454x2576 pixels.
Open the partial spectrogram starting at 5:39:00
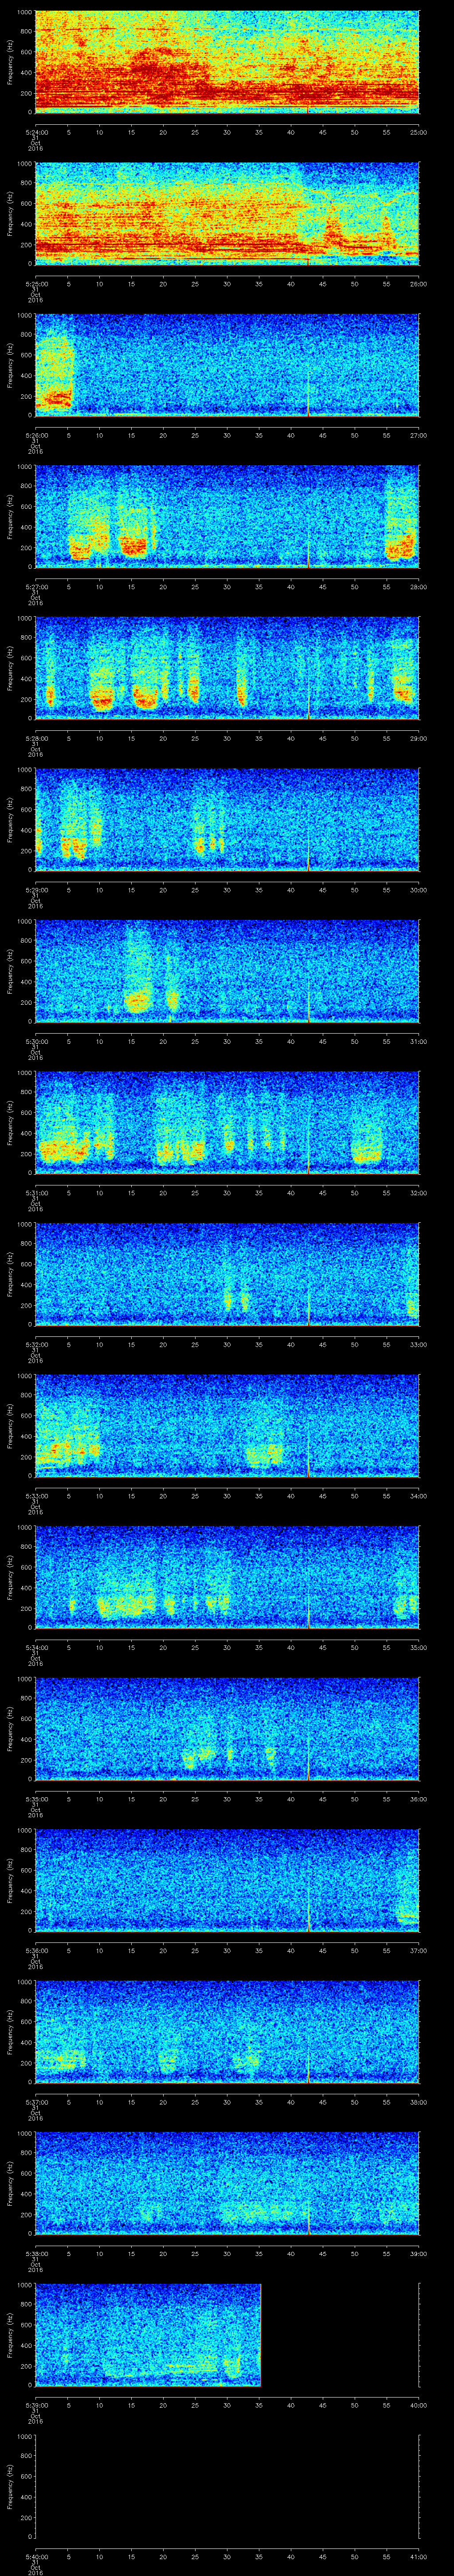point(148,2334)
